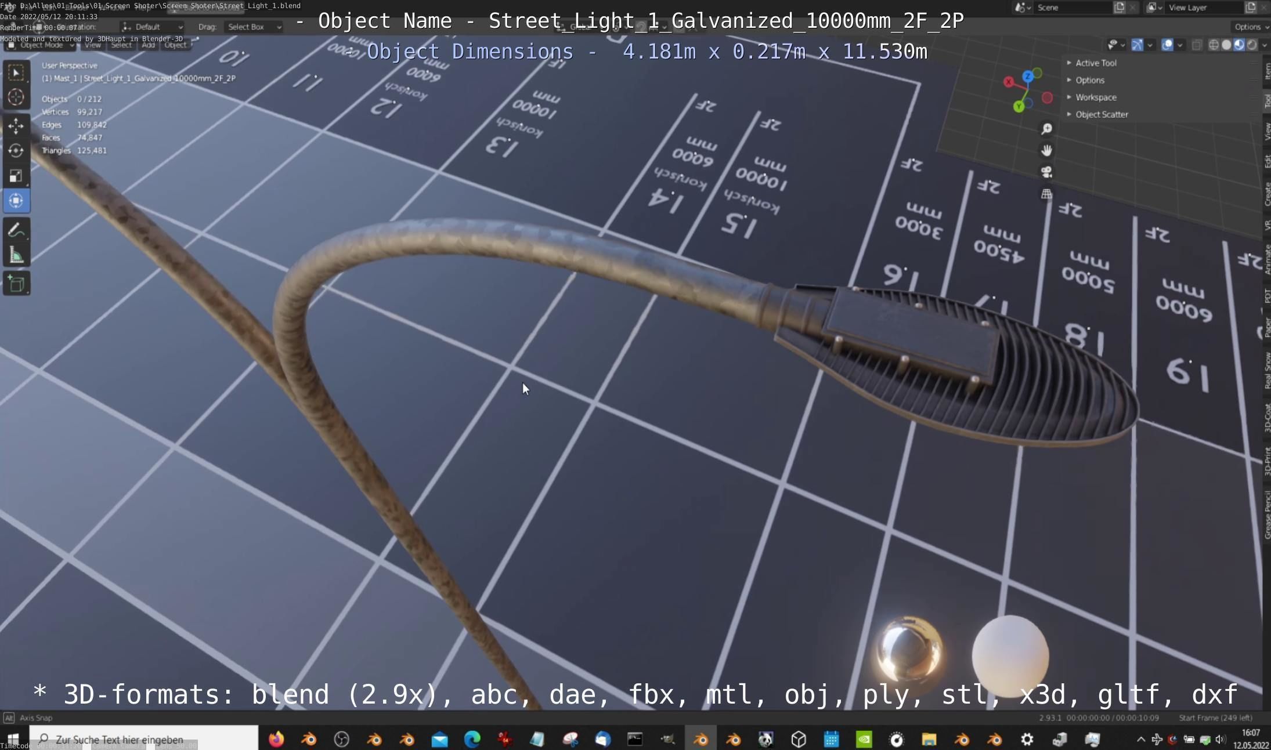1271x750 pixels.
Task: Toggle camera view with camera icon
Action: click(x=1046, y=172)
